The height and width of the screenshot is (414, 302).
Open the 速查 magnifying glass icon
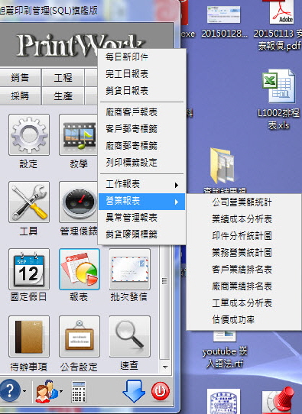[x=130, y=336]
